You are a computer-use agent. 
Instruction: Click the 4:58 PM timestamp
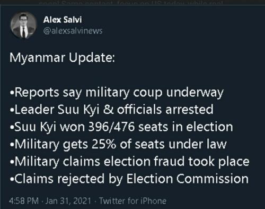[x=24, y=201]
